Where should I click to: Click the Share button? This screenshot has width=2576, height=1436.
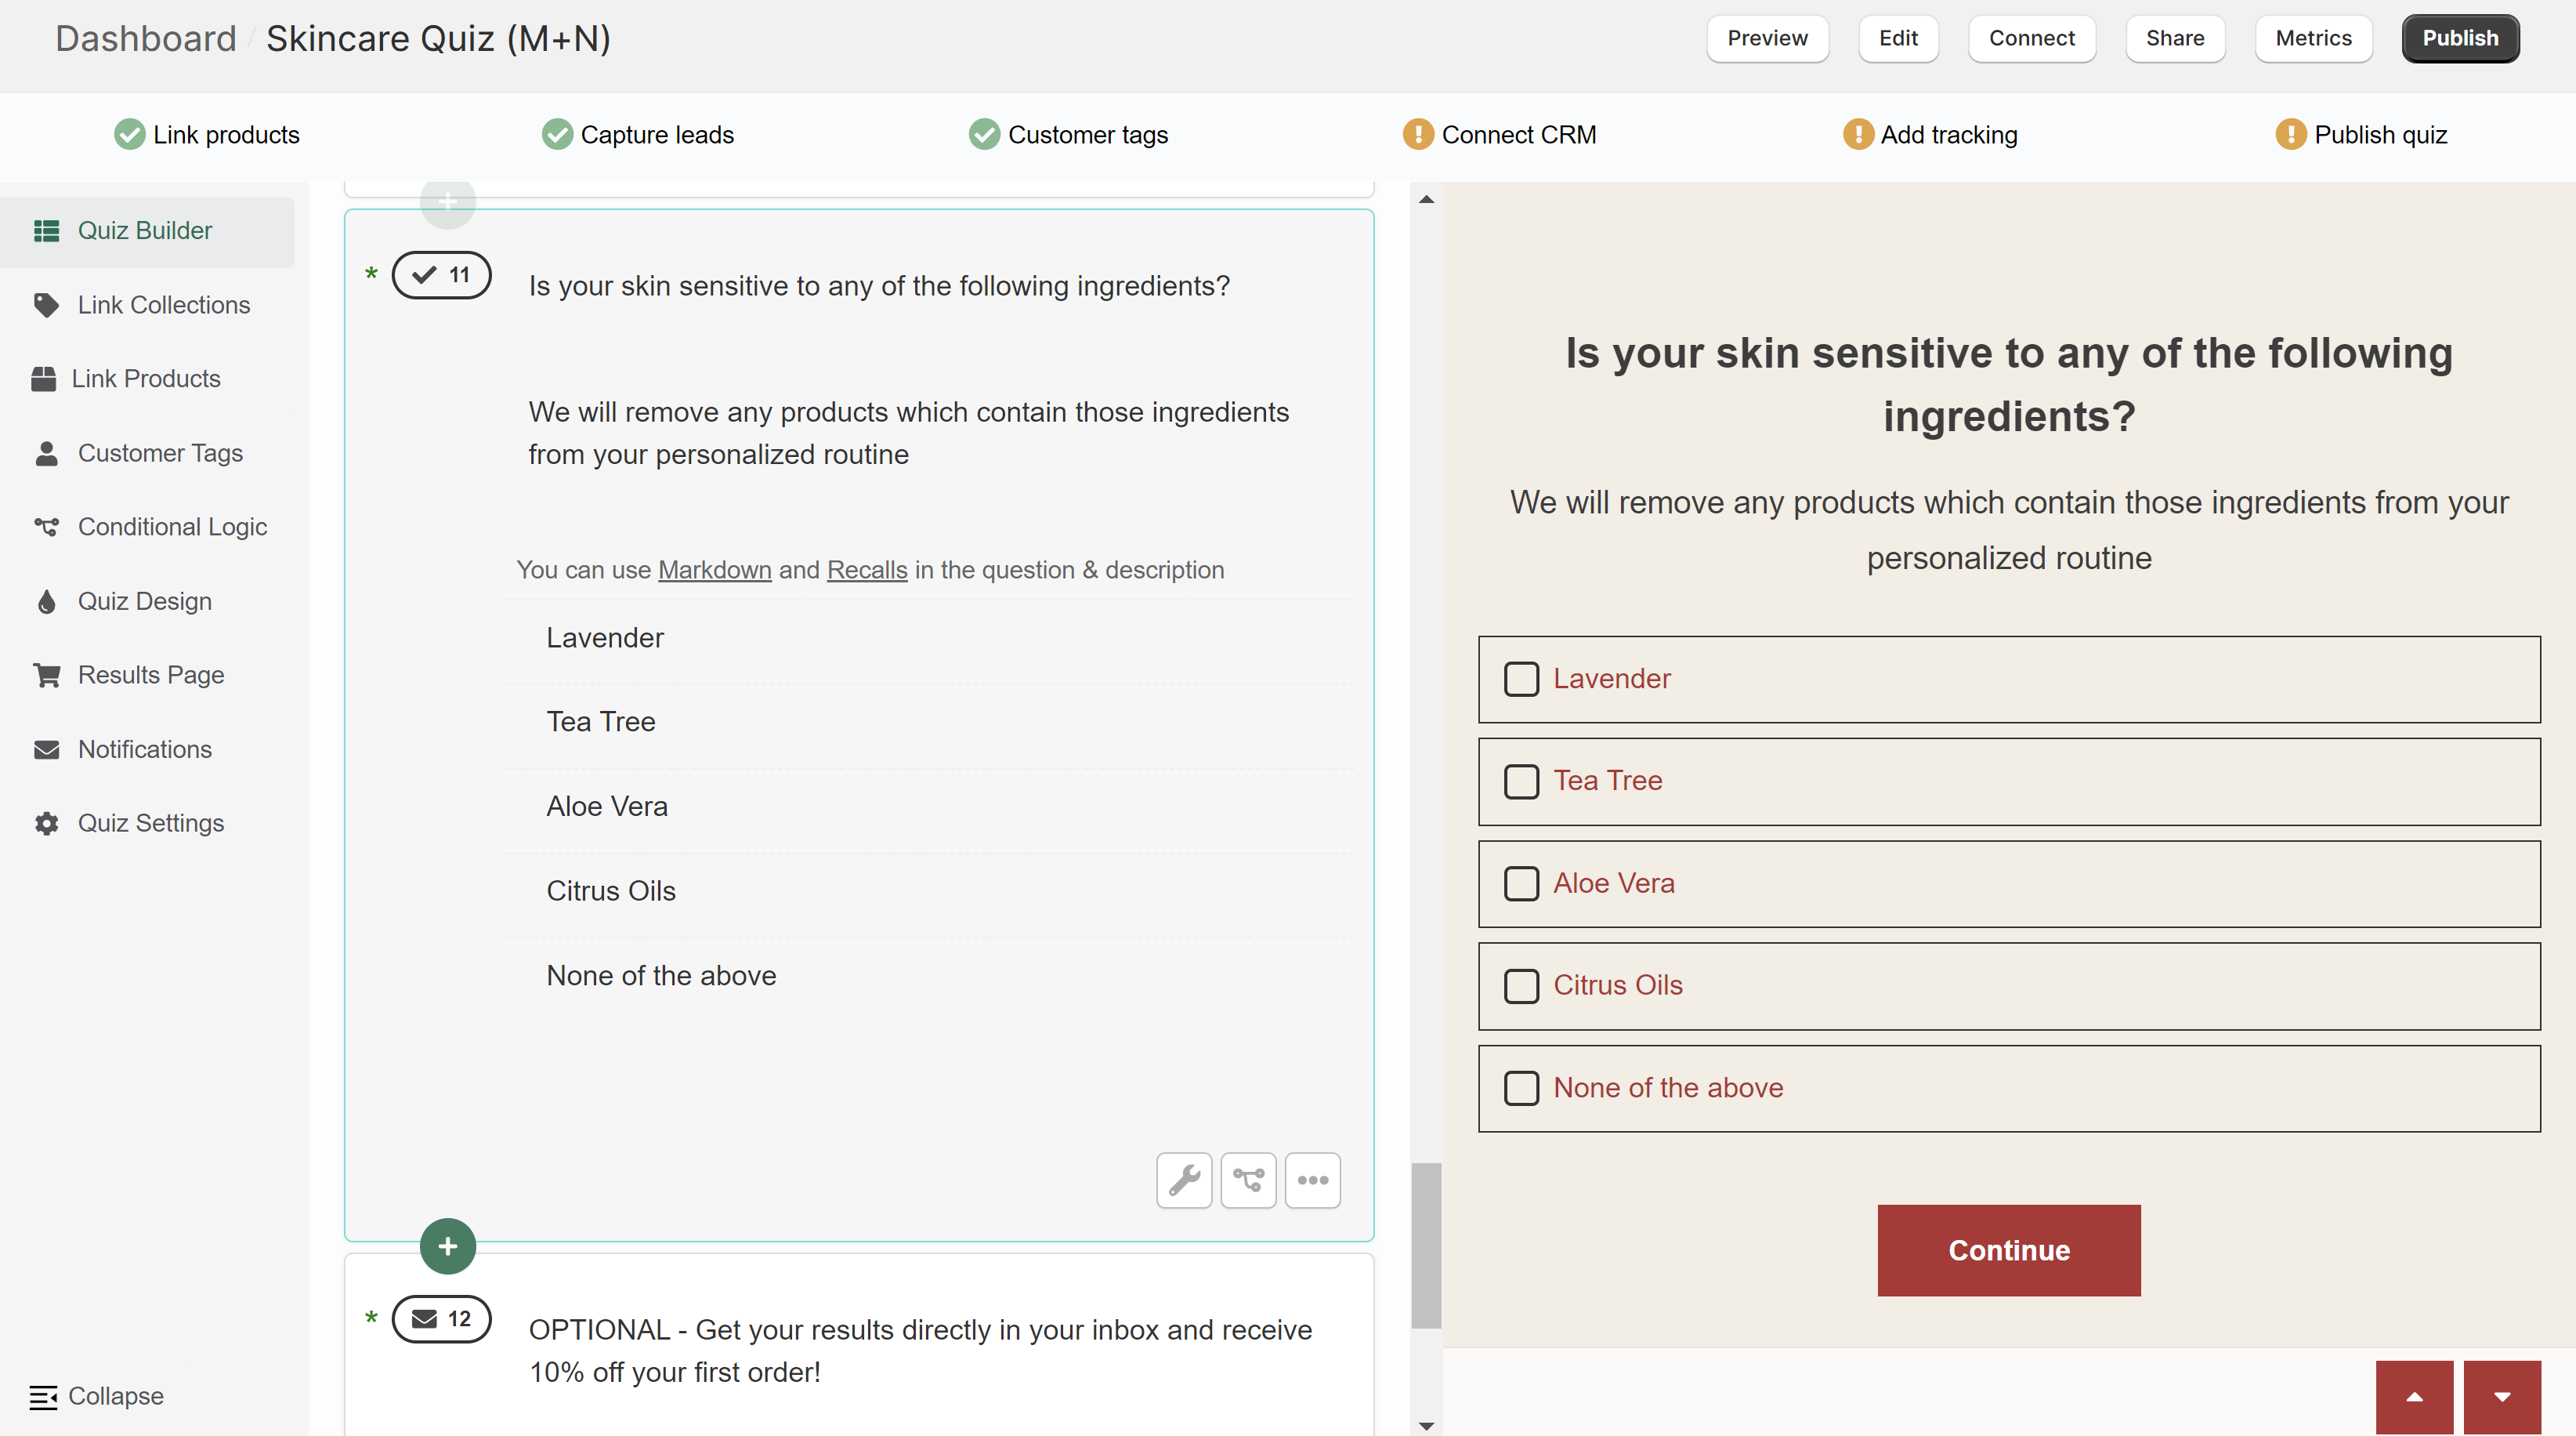[2175, 39]
